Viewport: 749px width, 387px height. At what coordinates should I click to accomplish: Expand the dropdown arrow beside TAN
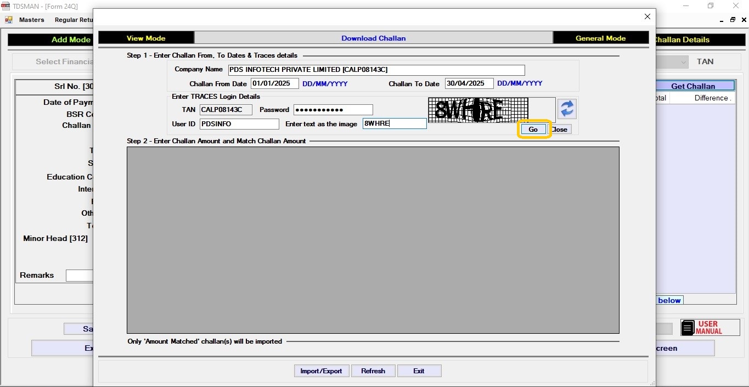coord(683,62)
